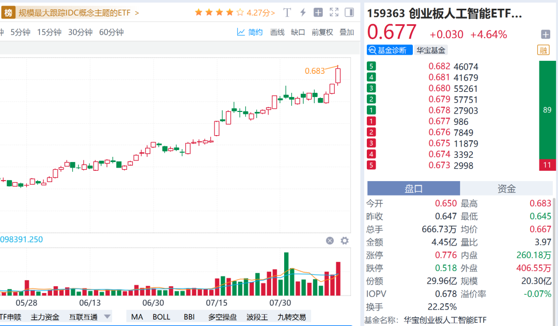Switch to the 资金 tab

click(506, 189)
